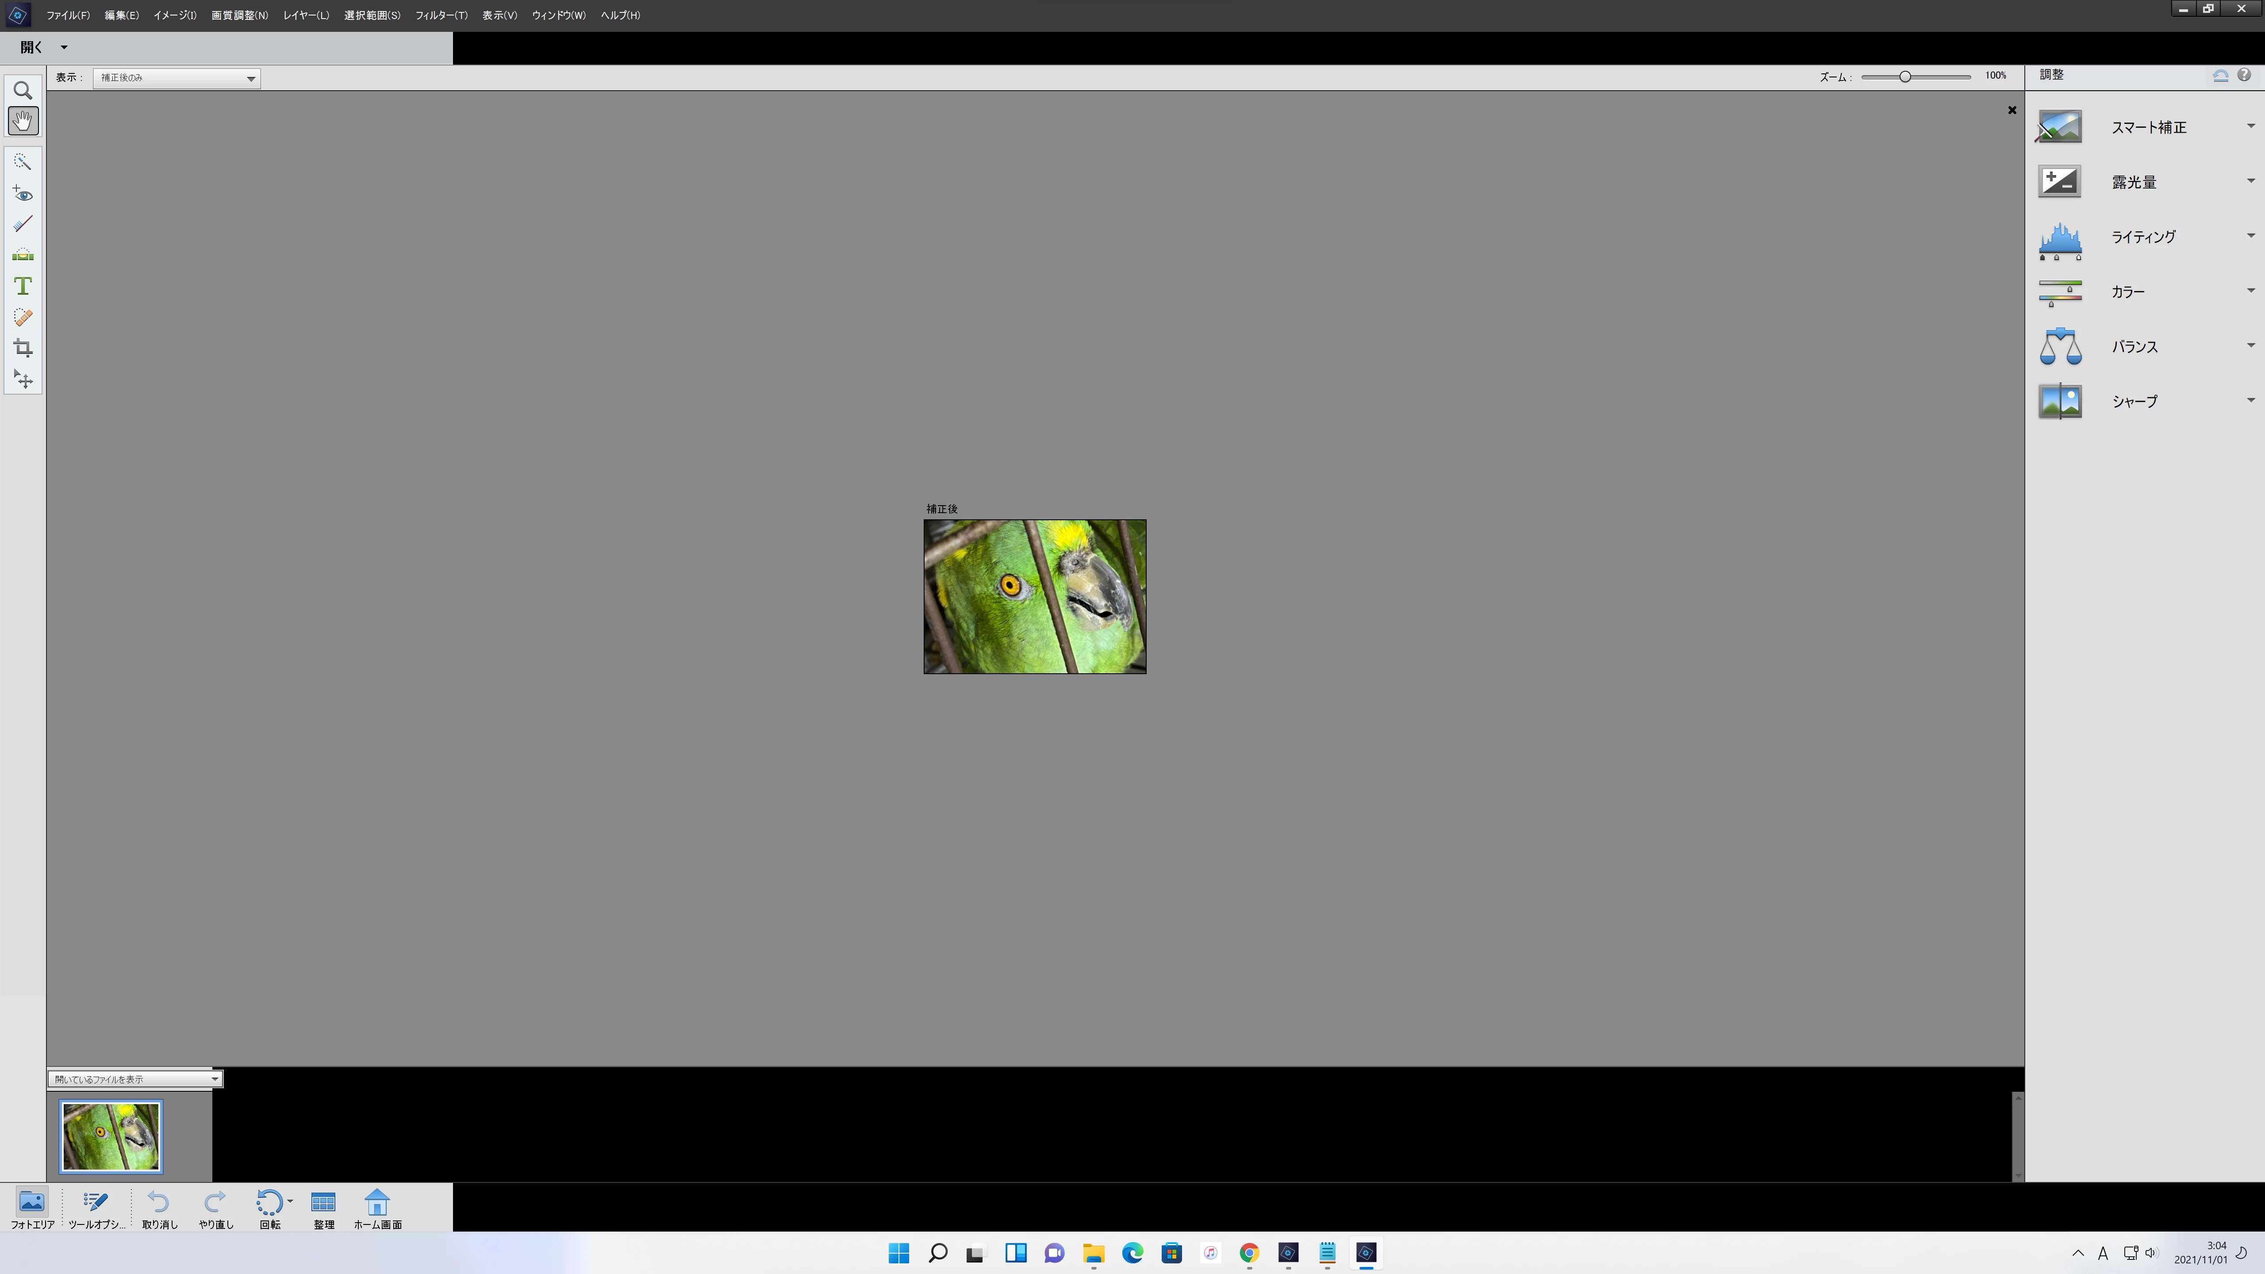Select the Zoom tool magnifier
The height and width of the screenshot is (1274, 2265).
coord(23,91)
